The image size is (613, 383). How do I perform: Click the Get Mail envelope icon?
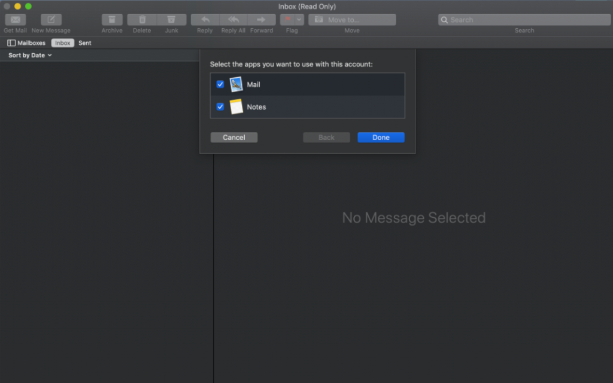pyautogui.click(x=15, y=20)
